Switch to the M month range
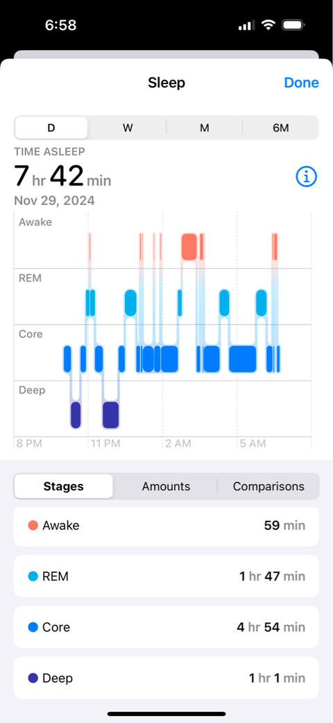333x723 pixels. click(204, 128)
